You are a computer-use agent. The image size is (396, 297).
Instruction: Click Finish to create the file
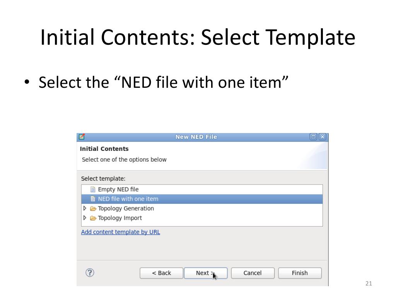pos(300,273)
